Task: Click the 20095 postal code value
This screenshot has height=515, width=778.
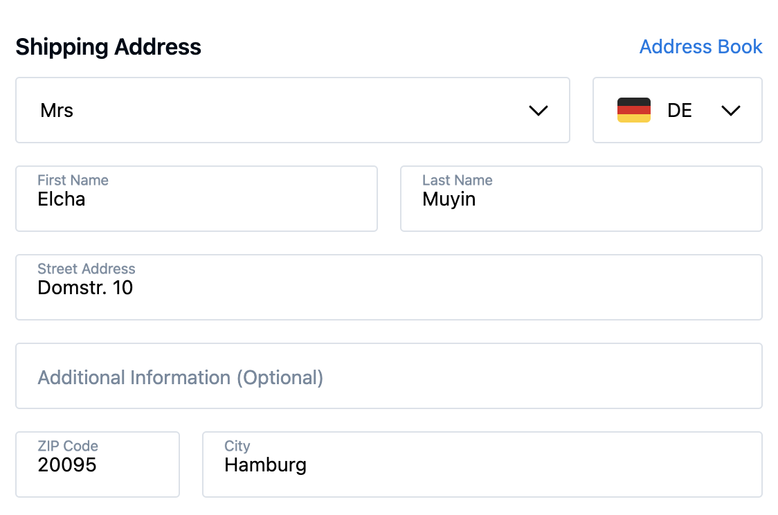Action: tap(66, 464)
